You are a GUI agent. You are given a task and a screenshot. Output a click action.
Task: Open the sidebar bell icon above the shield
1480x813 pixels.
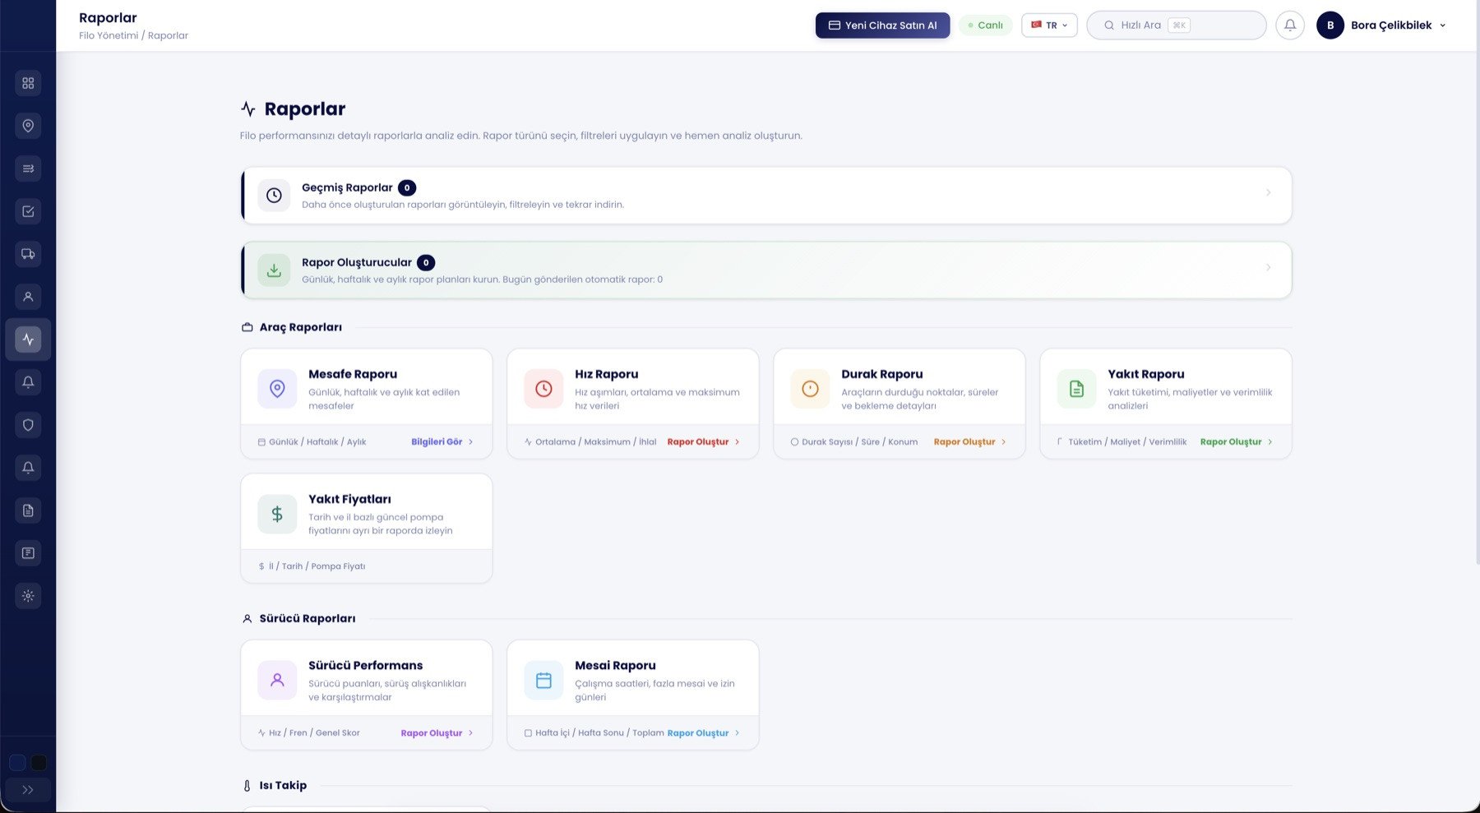[x=28, y=382]
